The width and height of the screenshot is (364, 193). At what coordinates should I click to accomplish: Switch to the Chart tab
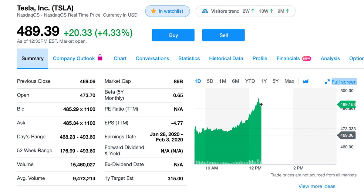pyautogui.click(x=120, y=58)
